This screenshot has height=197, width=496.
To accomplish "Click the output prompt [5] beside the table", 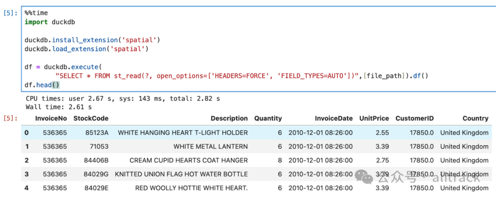I will click(x=10, y=118).
